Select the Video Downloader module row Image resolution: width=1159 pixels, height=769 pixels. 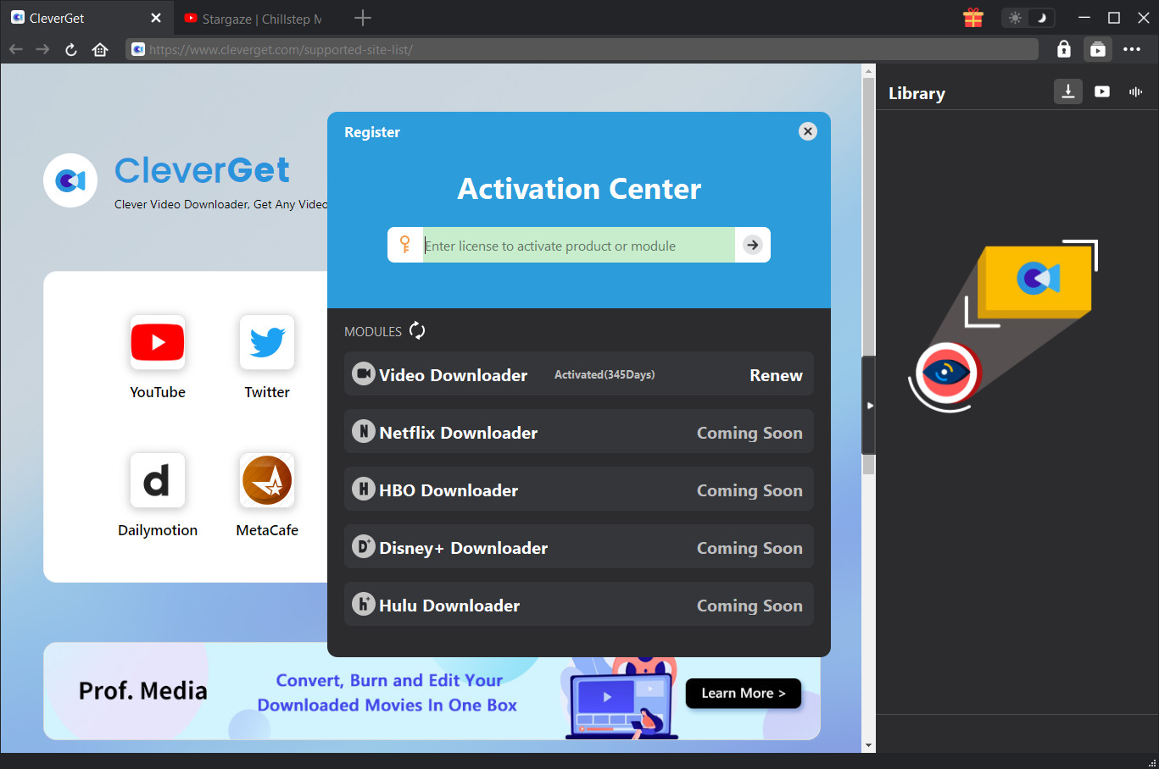coord(579,373)
